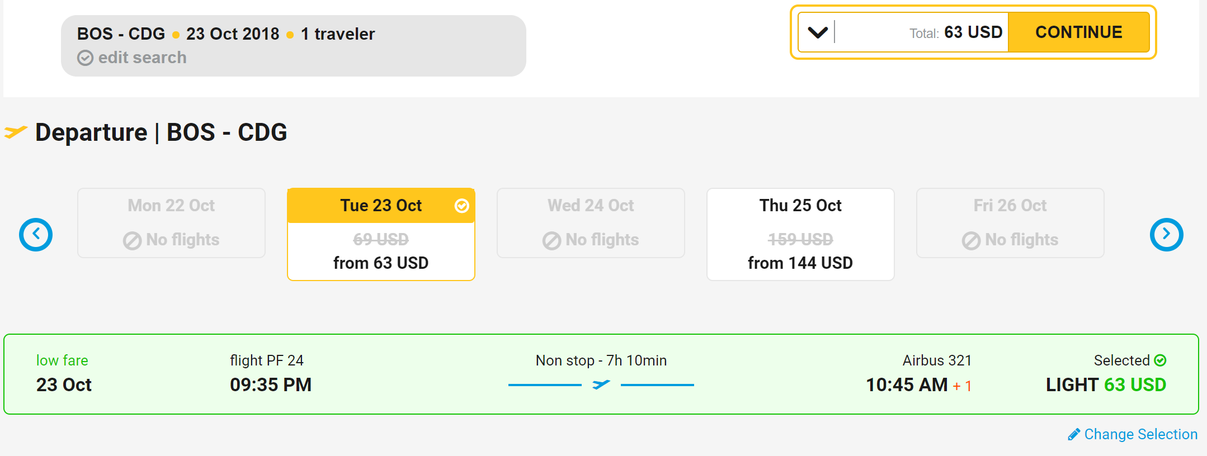The width and height of the screenshot is (1207, 456).
Task: Choose the Mon 22 Oct date card
Action: [171, 223]
